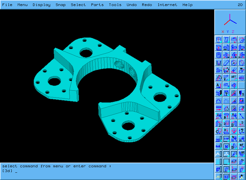Click the bold M icon in the toolbar
Image resolution: width=246 pixels, height=180 pixels.
226,146
